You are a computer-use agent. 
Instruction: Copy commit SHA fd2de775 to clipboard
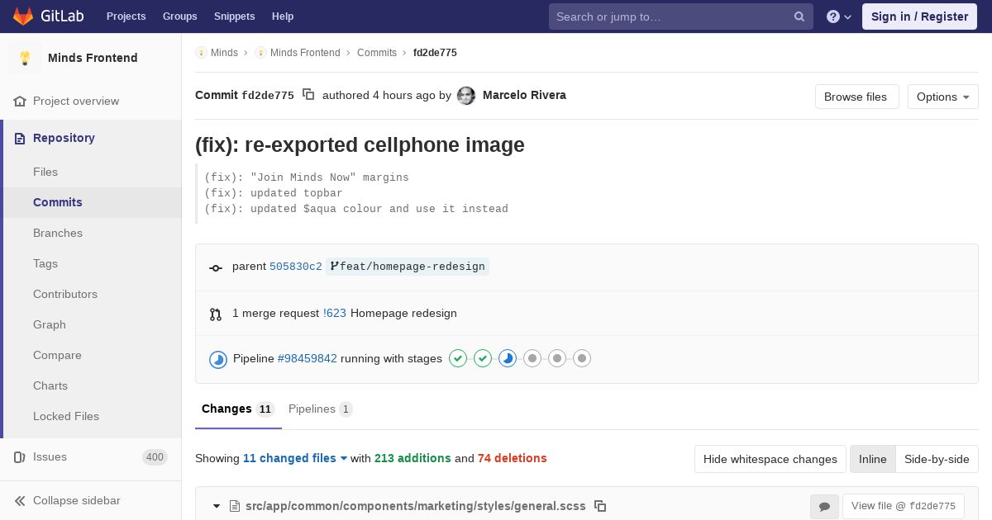pos(308,95)
